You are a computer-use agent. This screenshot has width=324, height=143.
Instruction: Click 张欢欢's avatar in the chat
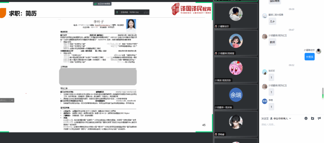click(x=264, y=72)
